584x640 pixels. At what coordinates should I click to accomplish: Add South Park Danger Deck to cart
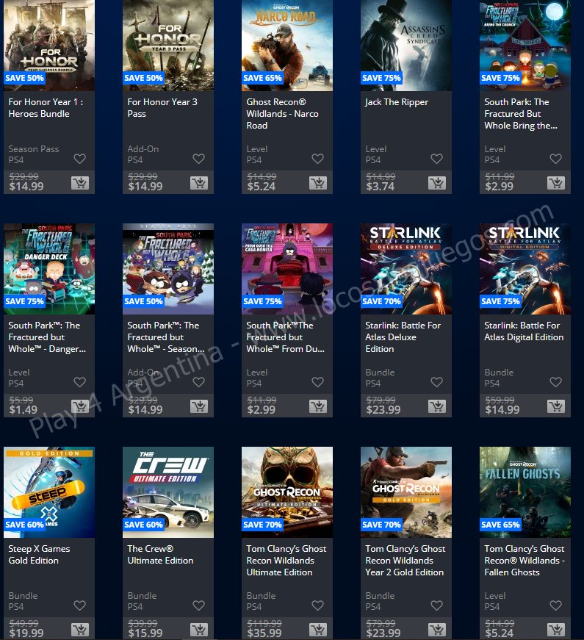79,406
